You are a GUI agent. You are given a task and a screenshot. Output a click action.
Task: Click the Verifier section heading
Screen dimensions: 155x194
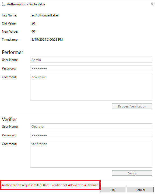[x=9, y=119]
